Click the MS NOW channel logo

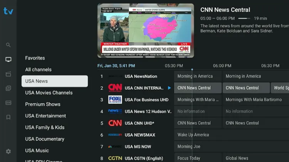click(x=115, y=147)
